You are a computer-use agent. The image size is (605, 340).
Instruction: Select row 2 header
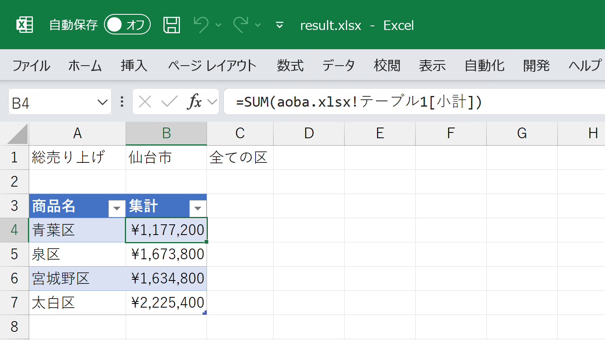14,182
